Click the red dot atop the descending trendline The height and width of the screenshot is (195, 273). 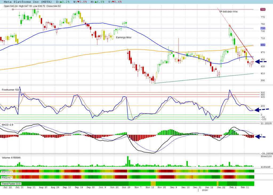coord(230,26)
